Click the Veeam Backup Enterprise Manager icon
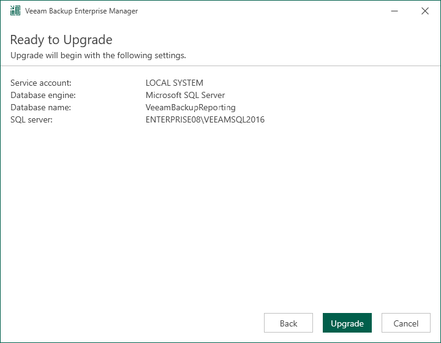This screenshot has width=441, height=343. pyautogui.click(x=15, y=10)
